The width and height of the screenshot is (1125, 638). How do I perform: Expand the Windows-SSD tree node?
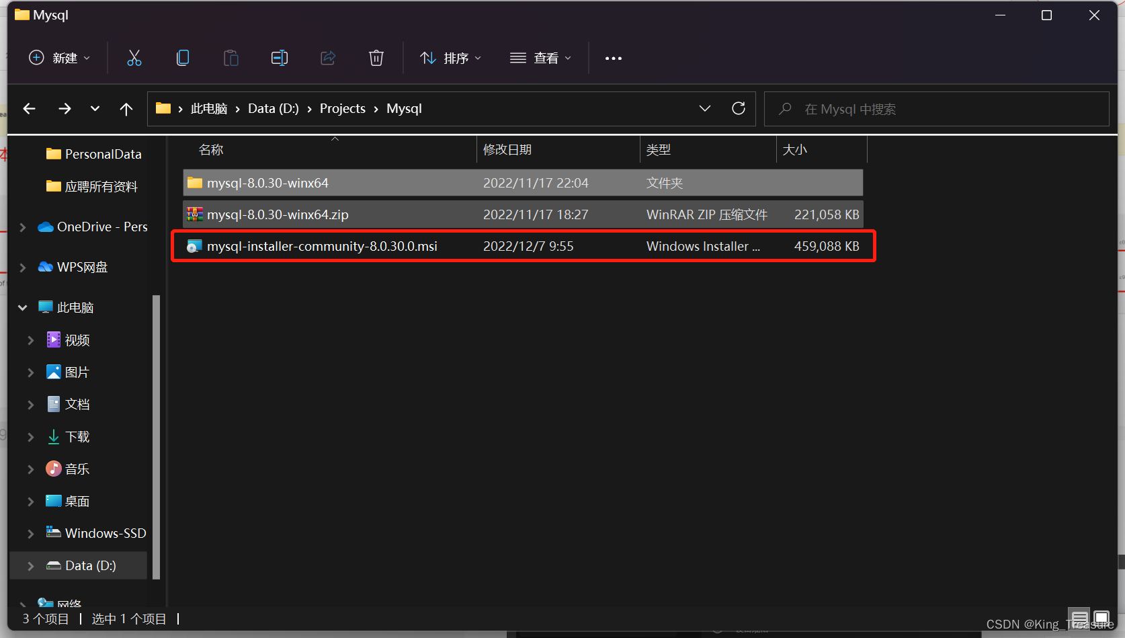click(31, 534)
